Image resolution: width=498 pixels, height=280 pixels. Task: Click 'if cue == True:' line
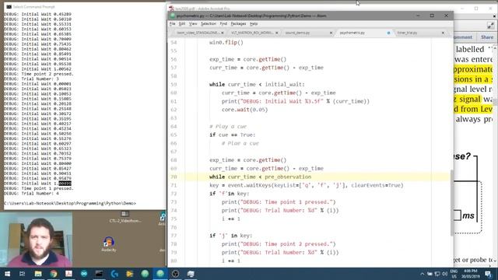point(232,135)
